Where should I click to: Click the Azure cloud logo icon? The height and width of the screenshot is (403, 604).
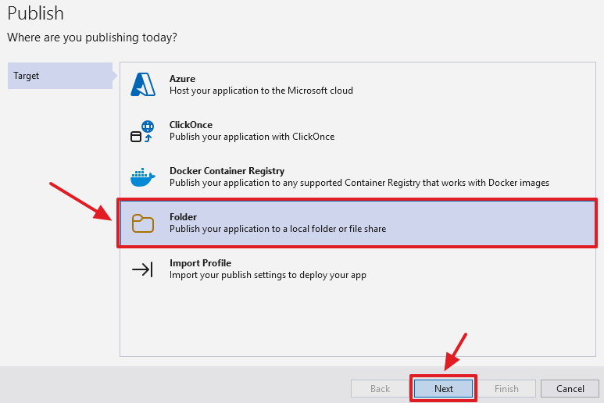[x=143, y=84]
